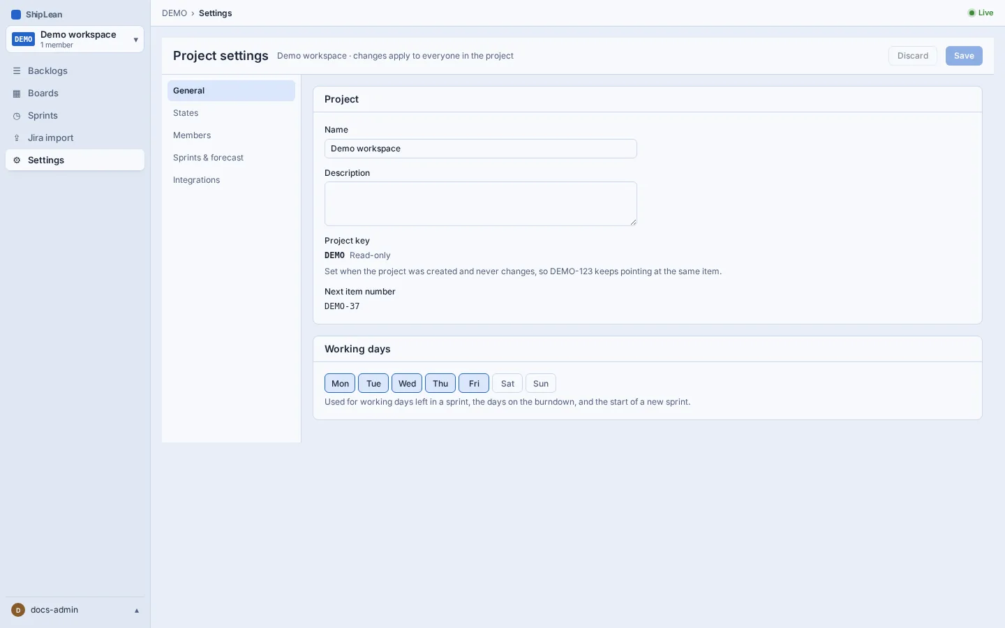Click the docs-admin avatar icon
This screenshot has height=628, width=1005.
tap(18, 610)
